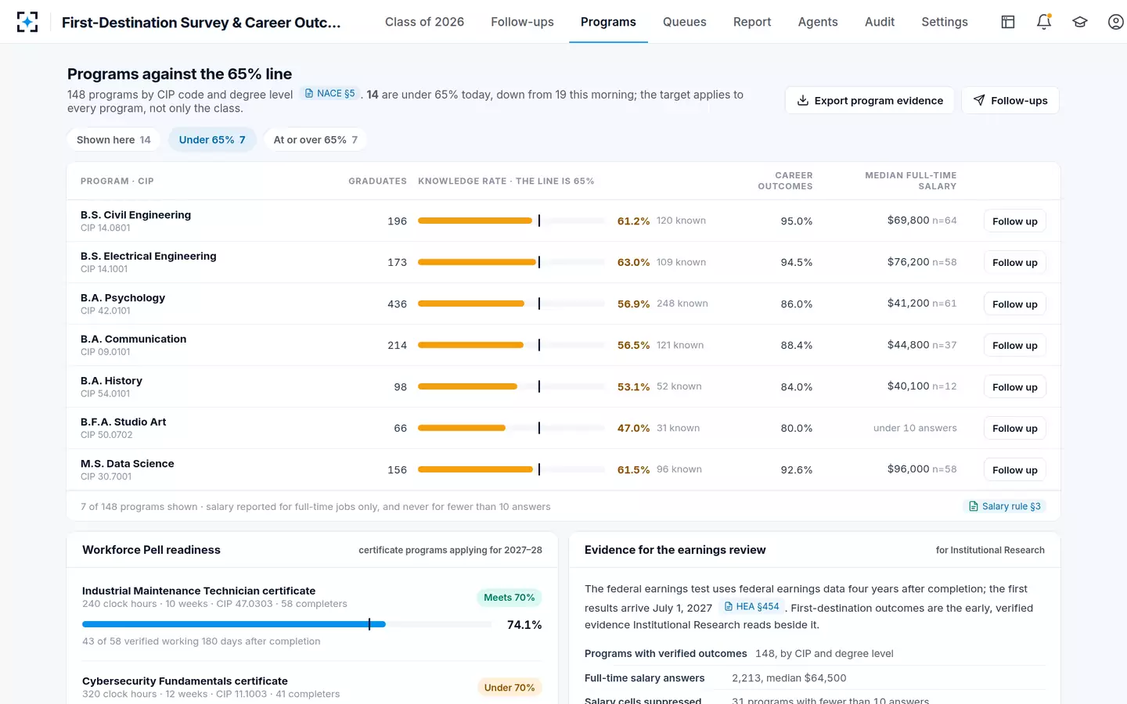Click the B.F.A. Studio Art program name
The height and width of the screenshot is (704, 1127).
pos(124,422)
